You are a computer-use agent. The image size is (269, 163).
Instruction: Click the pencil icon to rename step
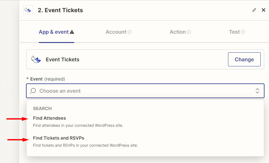(x=254, y=10)
